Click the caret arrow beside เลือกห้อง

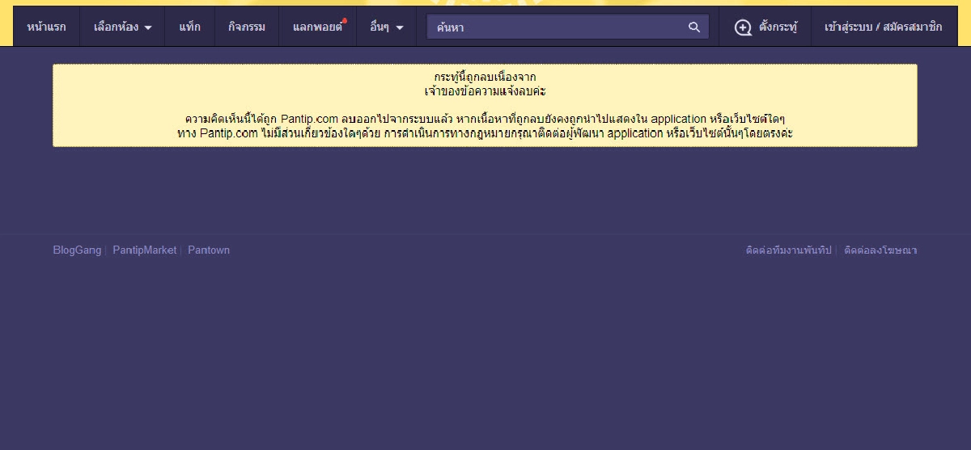tap(148, 27)
